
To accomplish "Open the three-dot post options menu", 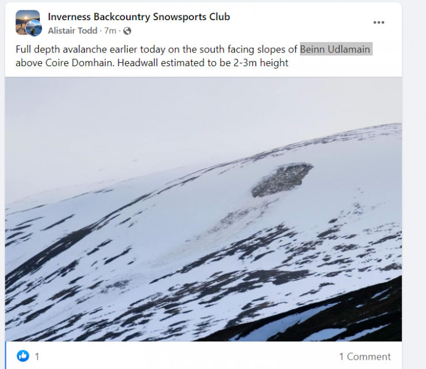I will point(379,22).
